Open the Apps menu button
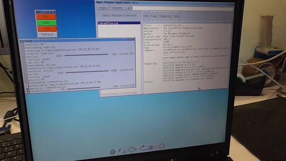Screen dimensions: 286x161 103,8
